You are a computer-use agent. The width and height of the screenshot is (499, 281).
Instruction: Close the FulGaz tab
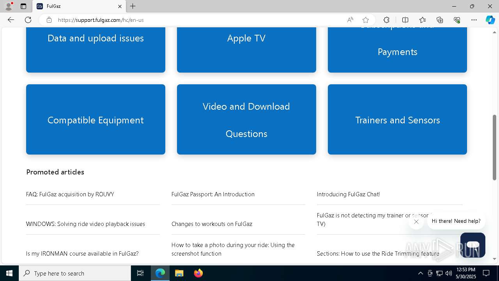click(x=120, y=6)
